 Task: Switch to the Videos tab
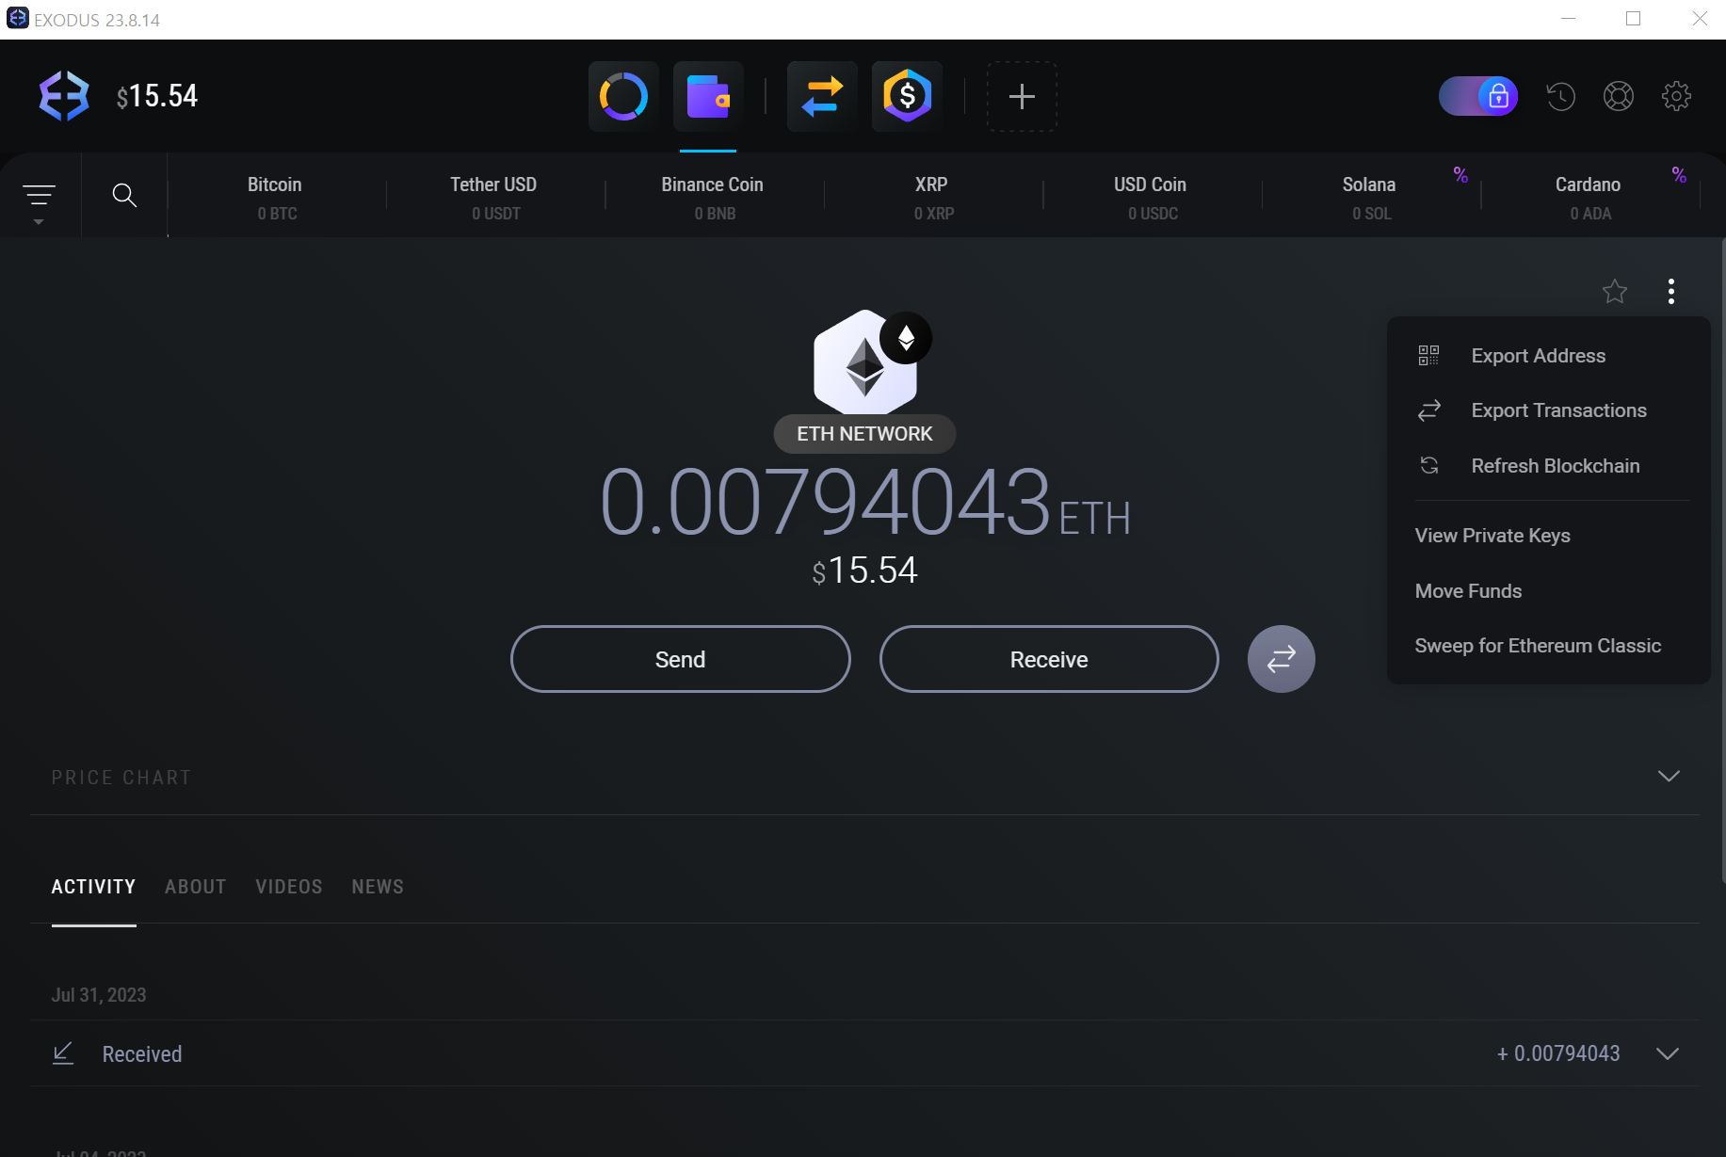tap(289, 887)
